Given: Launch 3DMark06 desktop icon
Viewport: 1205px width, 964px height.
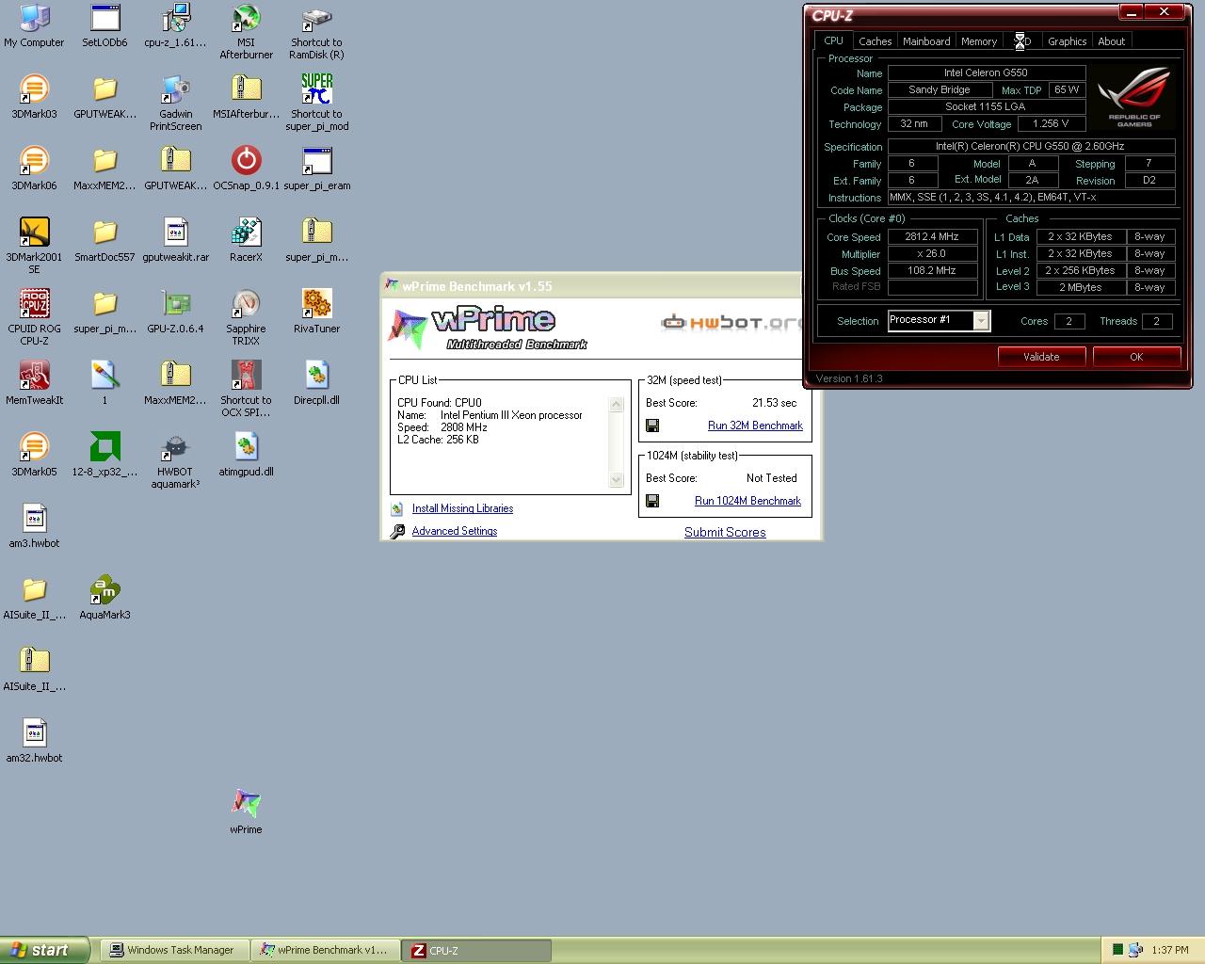Looking at the screenshot, I should [x=34, y=169].
